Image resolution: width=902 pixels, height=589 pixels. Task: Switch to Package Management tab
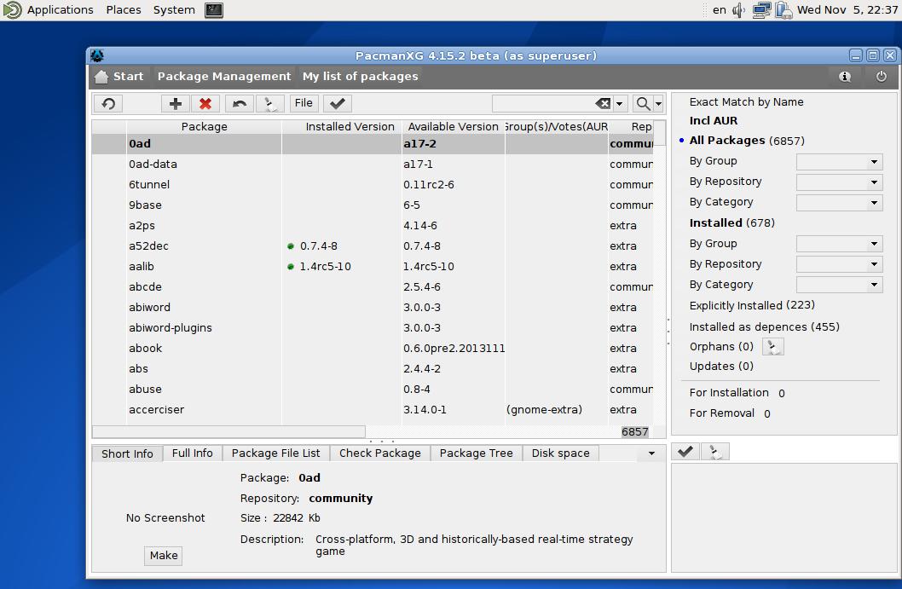pos(224,77)
